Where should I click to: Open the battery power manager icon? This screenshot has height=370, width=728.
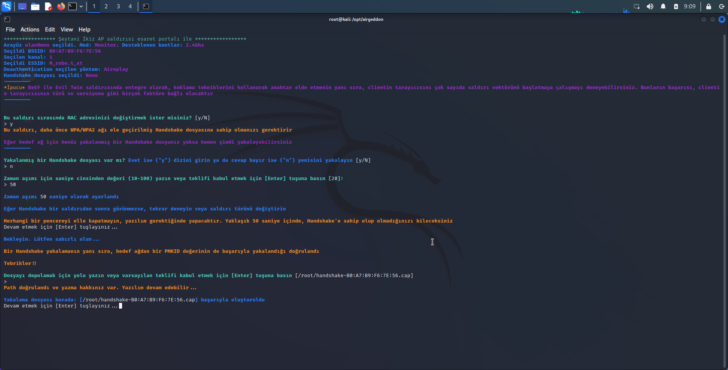coord(676,6)
